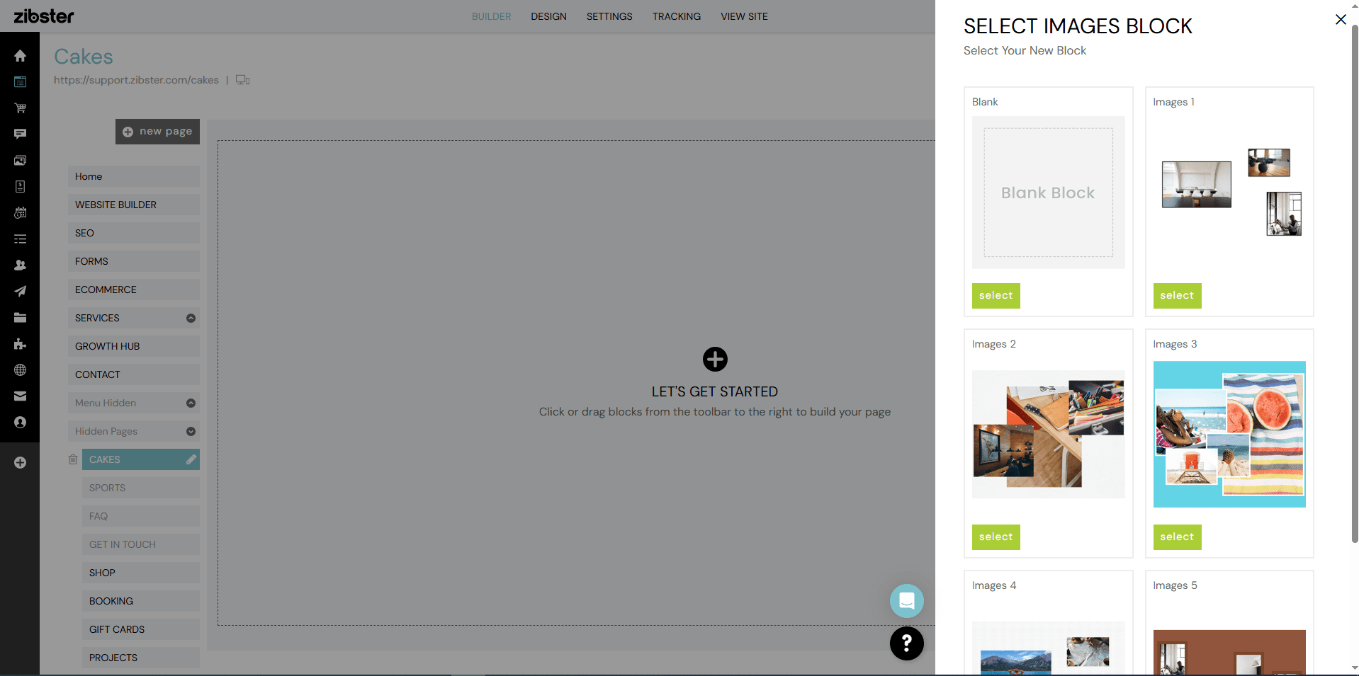The image size is (1359, 676).
Task: Open the ECOMMERCE page in list
Action: click(134, 290)
